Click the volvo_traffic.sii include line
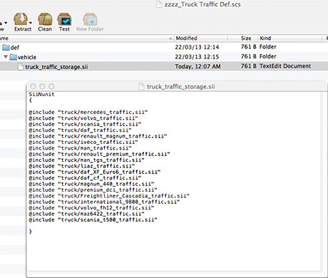This screenshot has height=278, width=328. (83, 118)
